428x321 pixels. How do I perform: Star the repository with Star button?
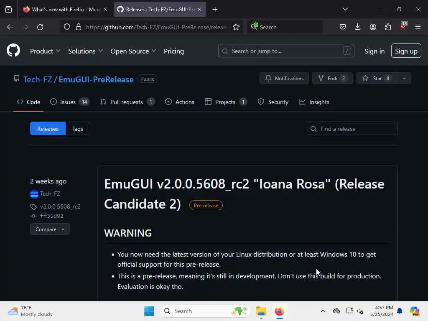[377, 78]
